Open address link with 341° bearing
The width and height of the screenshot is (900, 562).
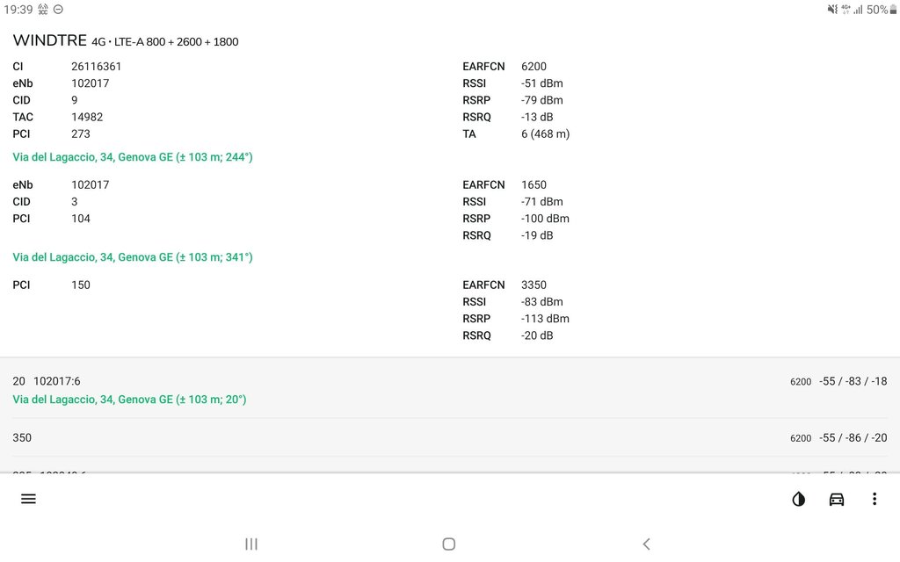click(133, 257)
